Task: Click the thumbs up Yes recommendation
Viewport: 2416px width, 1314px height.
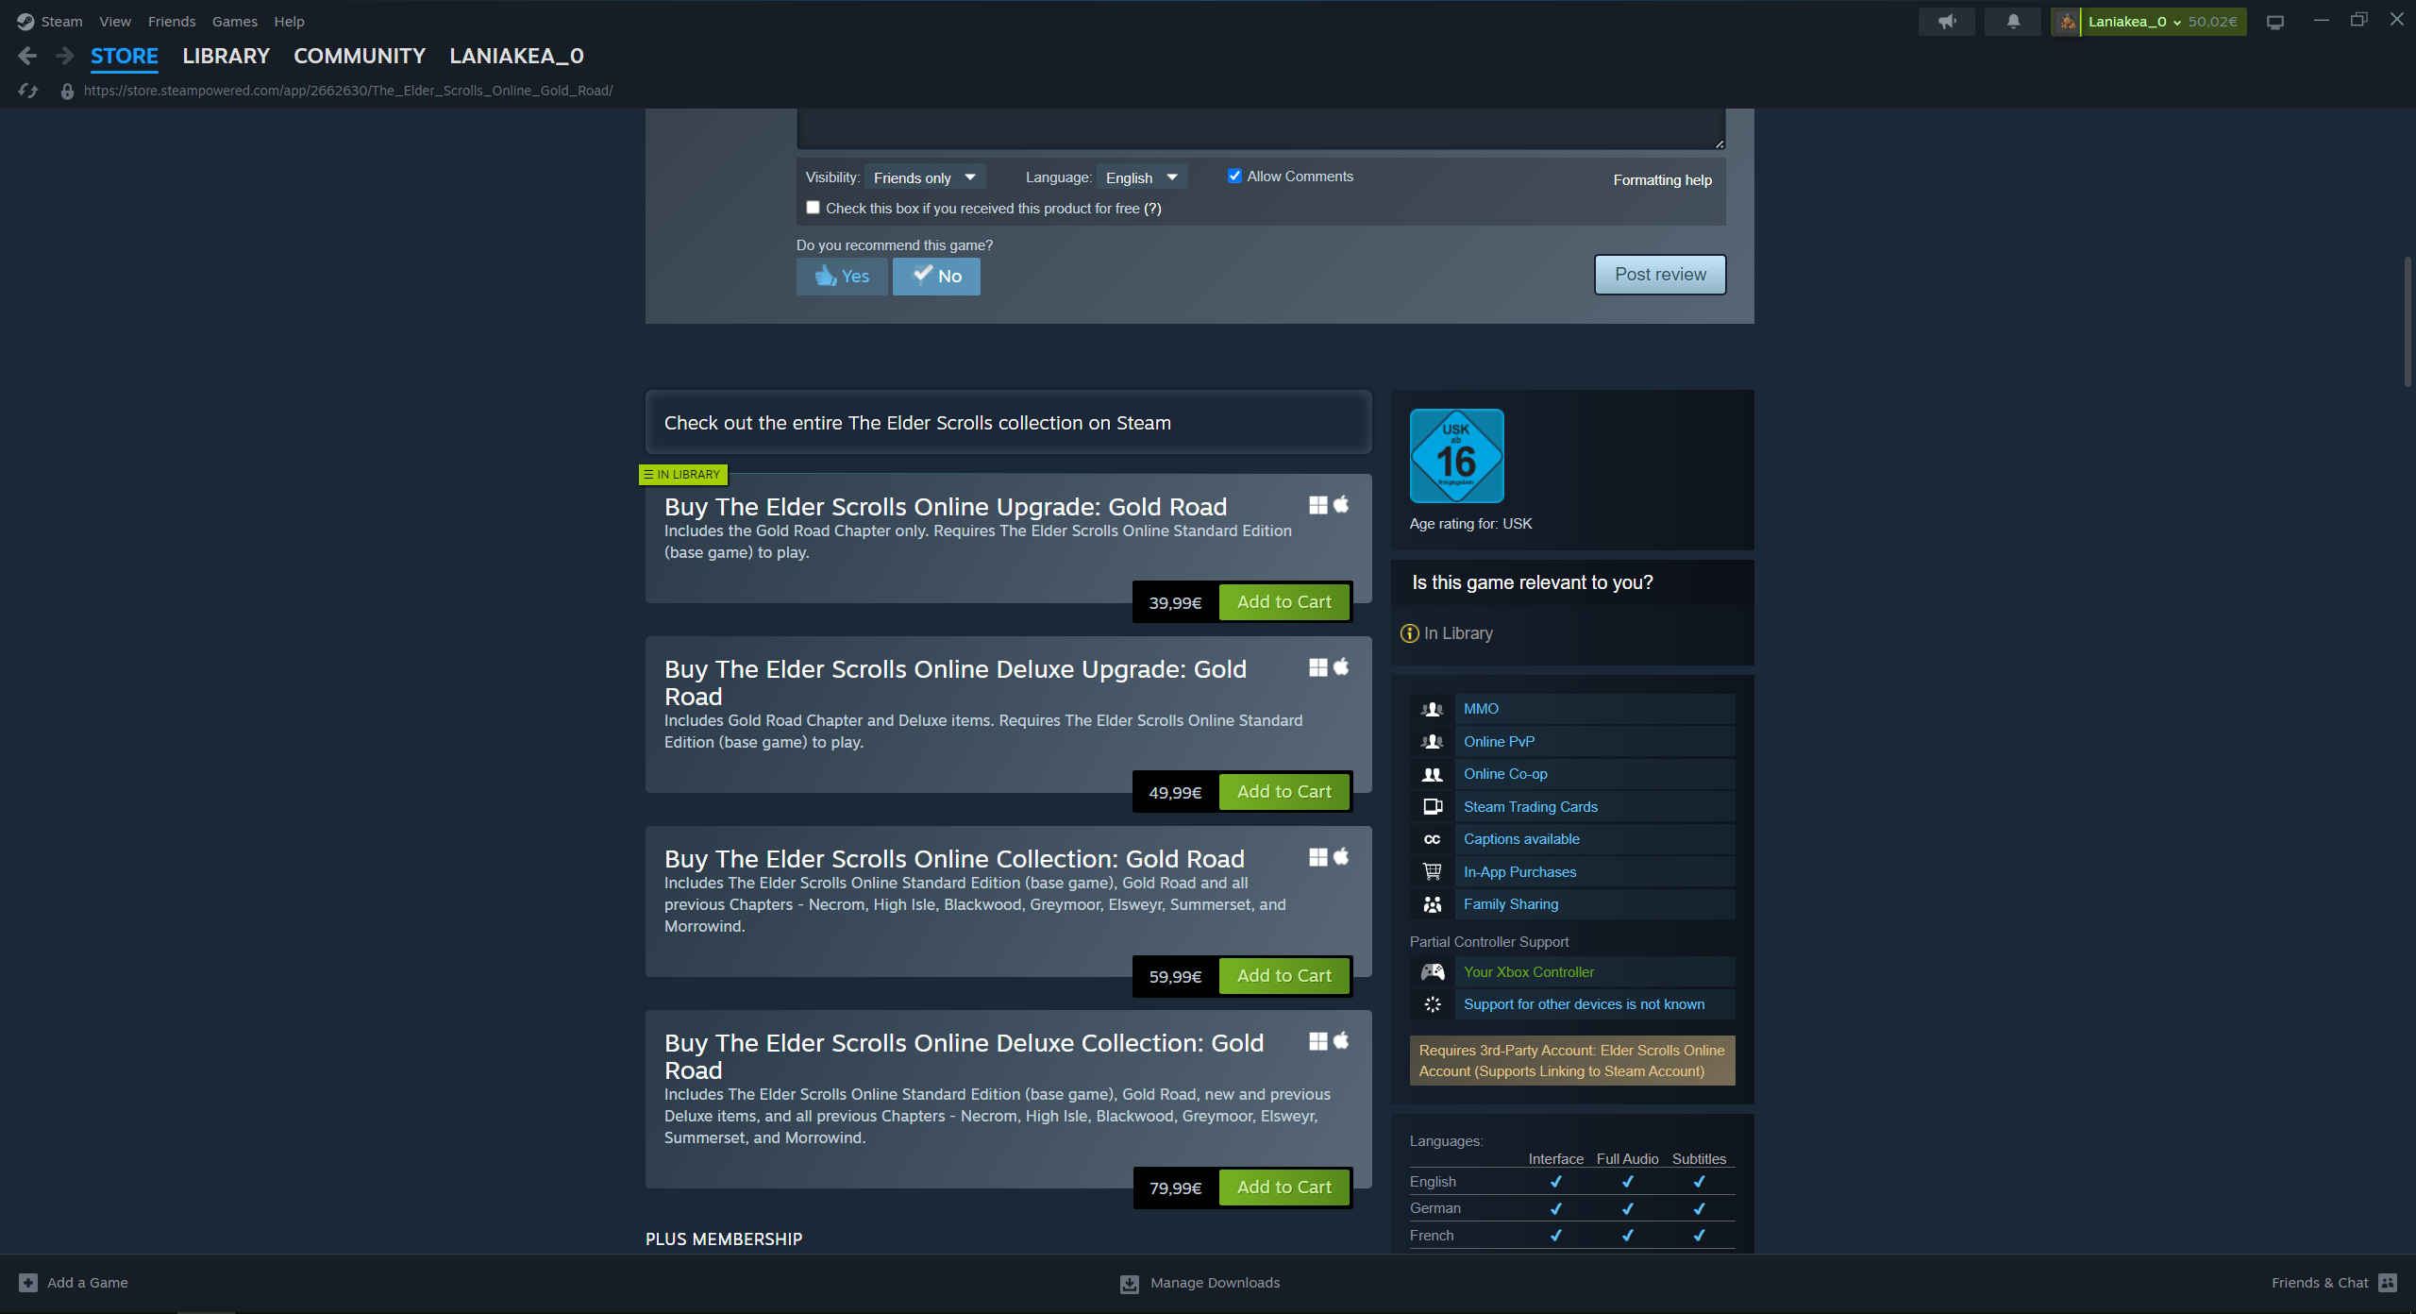Action: point(842,277)
